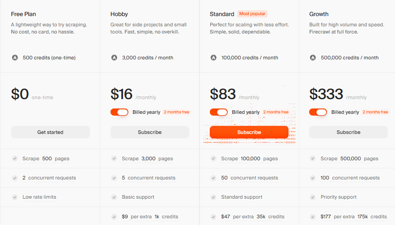395x225 pixels.
Task: Toggle Standard plan yearly billing switch
Action: click(219, 112)
